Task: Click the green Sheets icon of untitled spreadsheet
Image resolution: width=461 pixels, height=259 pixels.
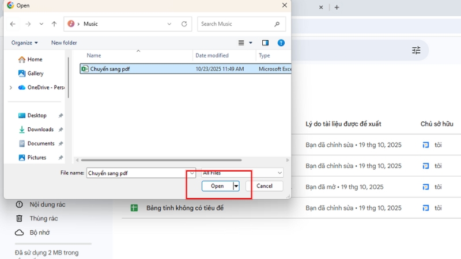Action: [x=134, y=208]
